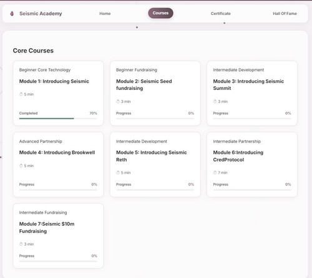Click the Module 6 progress bar
312x278 pixels.
(252, 190)
